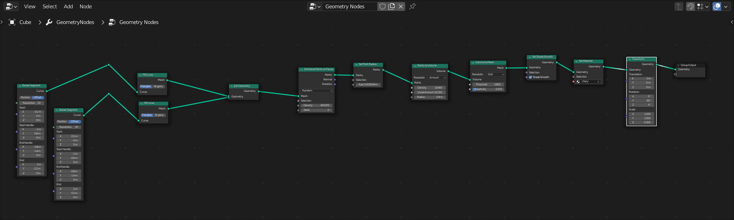This screenshot has width=734, height=220.
Task: Click the Scale Z field showing -0.300
Action: point(641,122)
